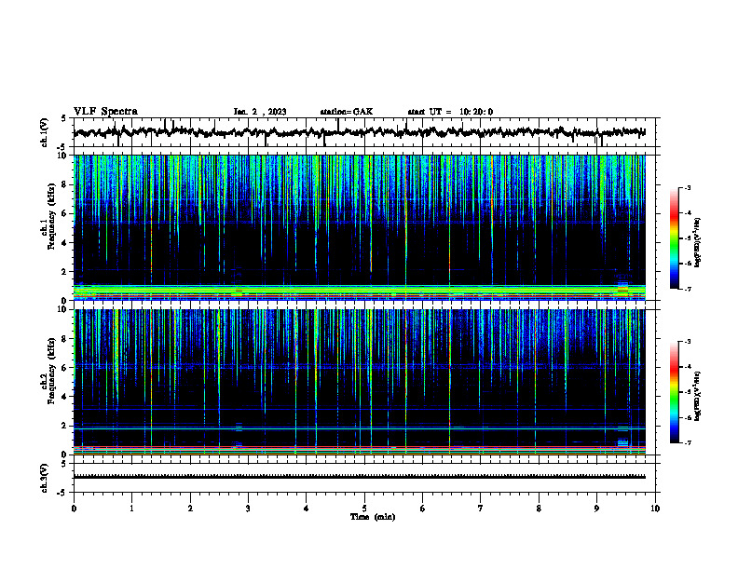Click the VLF Spectra title text

pyautogui.click(x=105, y=111)
